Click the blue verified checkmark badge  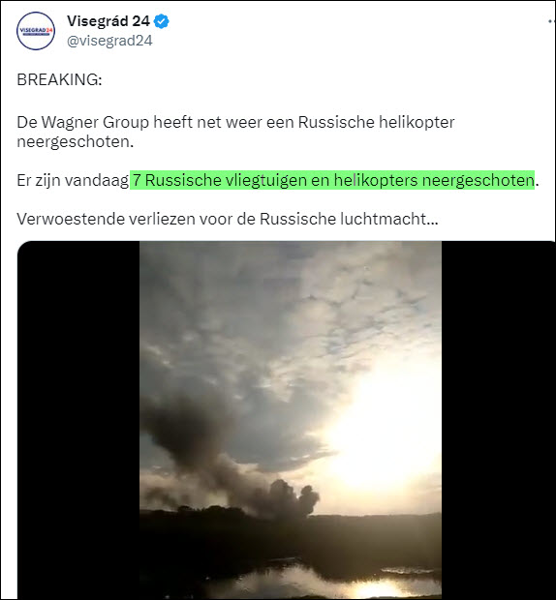pyautogui.click(x=161, y=21)
